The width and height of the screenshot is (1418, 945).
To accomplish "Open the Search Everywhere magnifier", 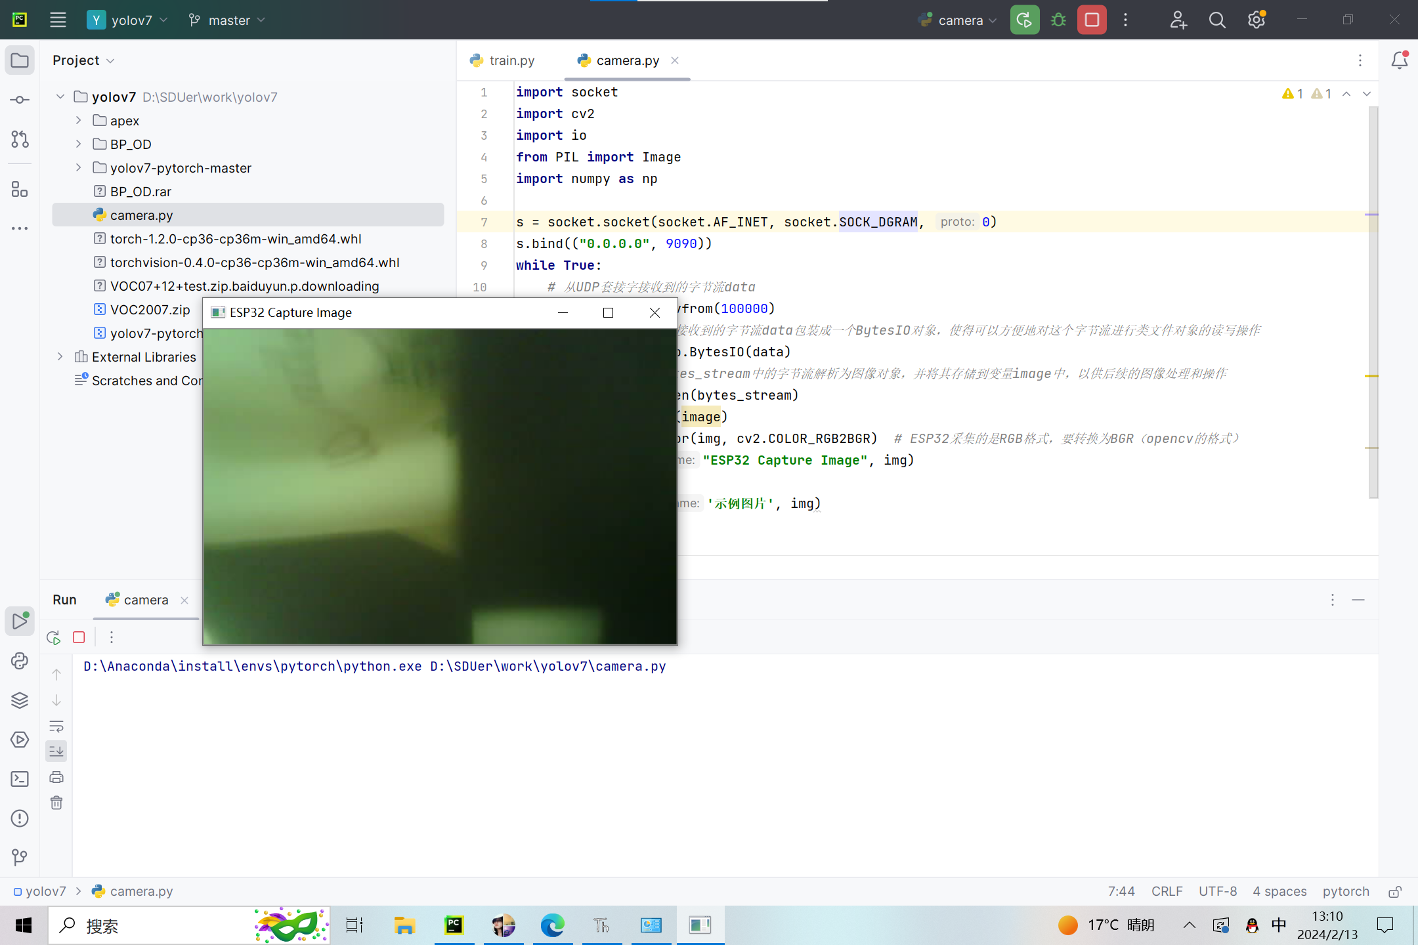I will click(1217, 20).
